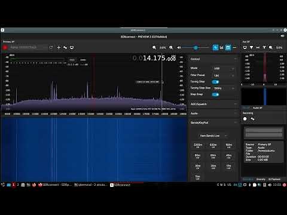The width and height of the screenshot is (287, 215).
Task: Click the refresh devices icon
Action: tap(51, 47)
